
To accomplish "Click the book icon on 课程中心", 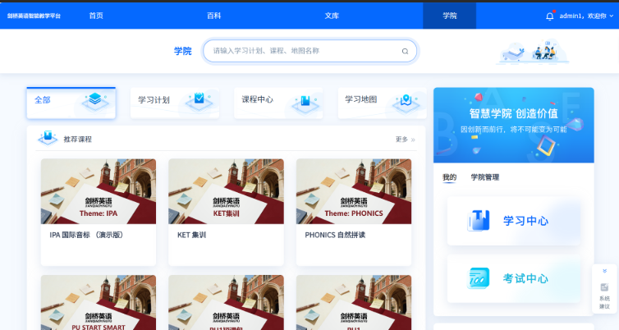I will [x=305, y=102].
